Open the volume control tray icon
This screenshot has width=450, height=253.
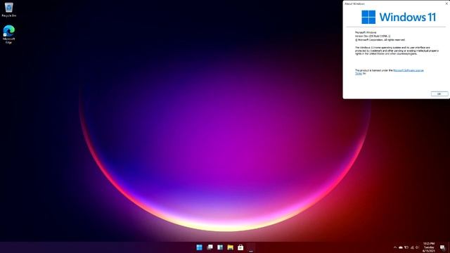pyautogui.click(x=417, y=247)
